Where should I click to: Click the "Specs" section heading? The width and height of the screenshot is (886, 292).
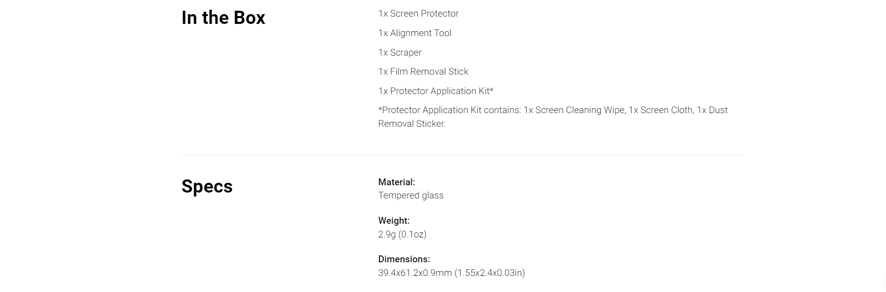207,186
